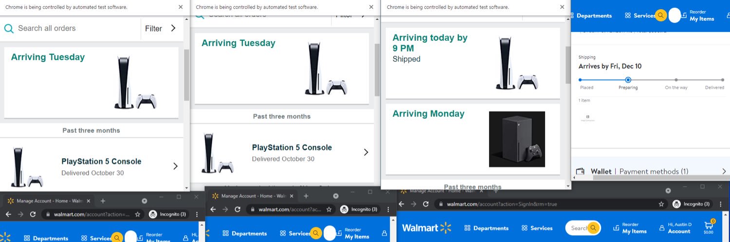Open the three-dot menu in bottom-left Chrome
The height and width of the screenshot is (242, 730).
197,214
